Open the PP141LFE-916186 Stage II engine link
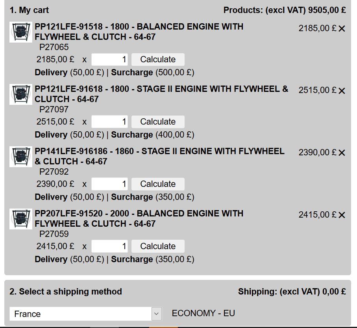This screenshot has height=328, width=357. tap(159, 156)
